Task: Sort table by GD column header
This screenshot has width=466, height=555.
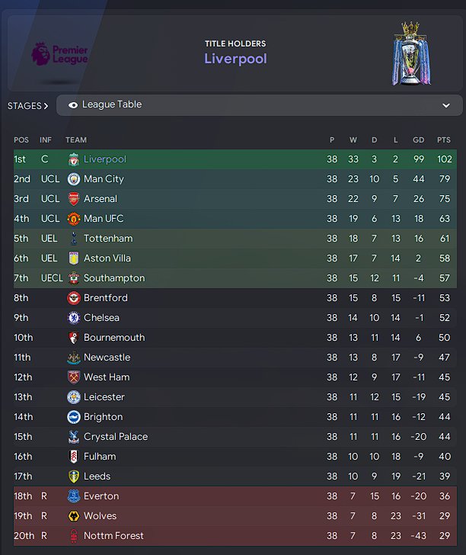Action: [x=418, y=140]
